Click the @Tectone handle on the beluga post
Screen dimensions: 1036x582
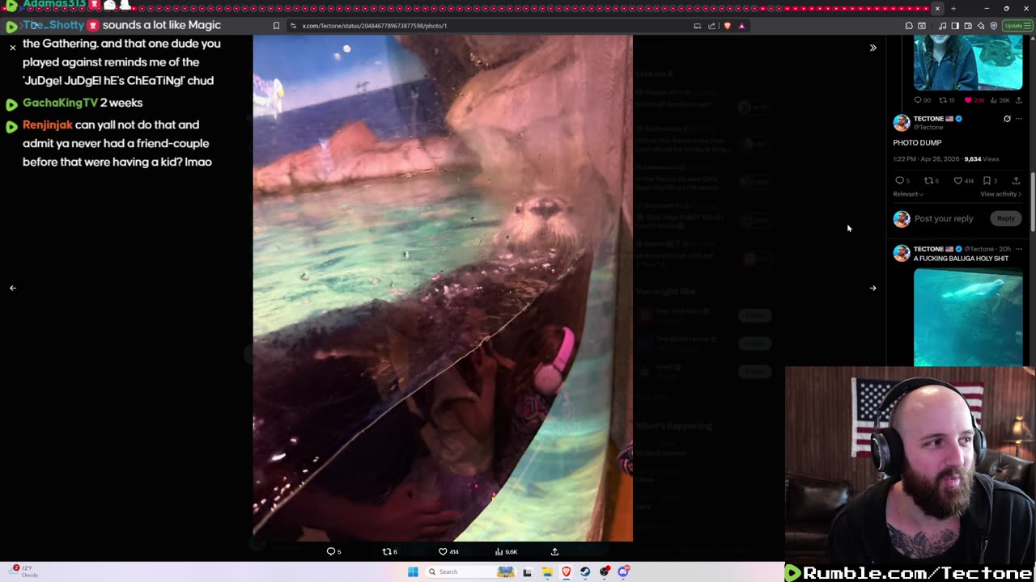(x=979, y=249)
